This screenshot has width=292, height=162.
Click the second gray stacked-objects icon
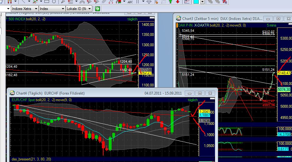coord(218,2)
